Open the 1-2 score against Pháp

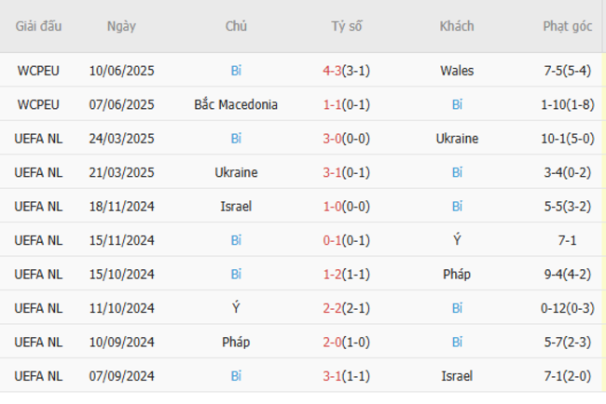[x=332, y=275]
